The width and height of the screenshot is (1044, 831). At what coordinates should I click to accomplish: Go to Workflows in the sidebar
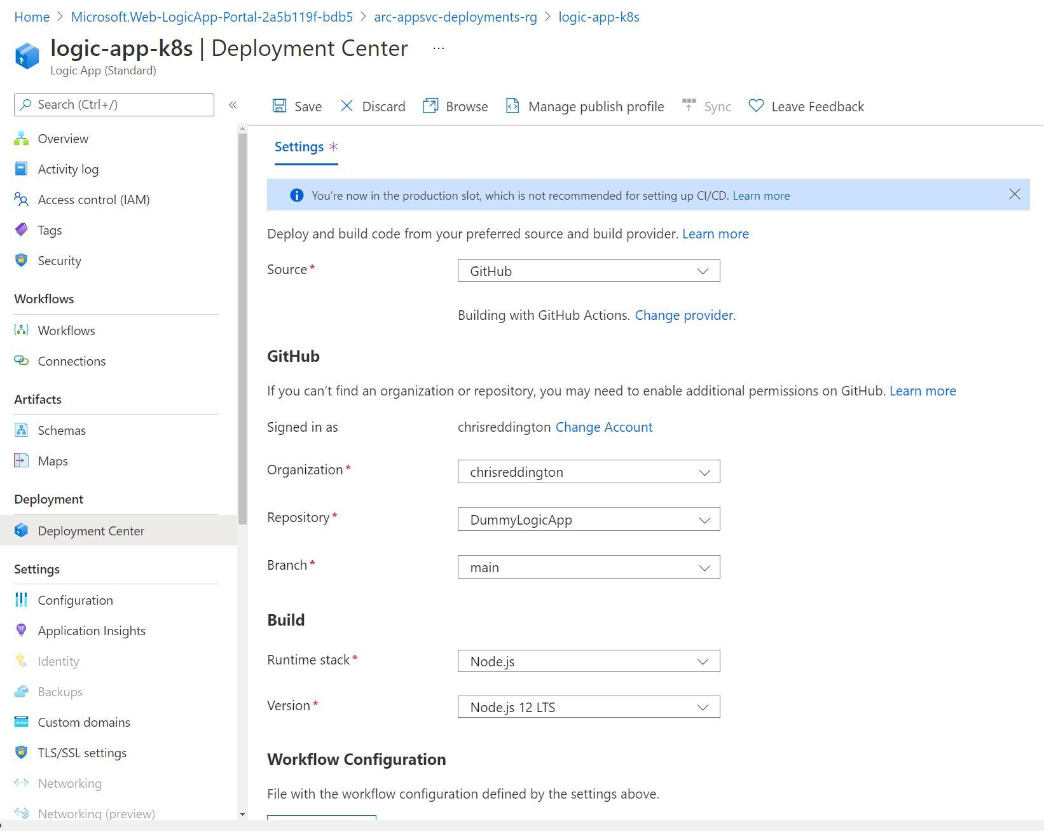coord(66,331)
